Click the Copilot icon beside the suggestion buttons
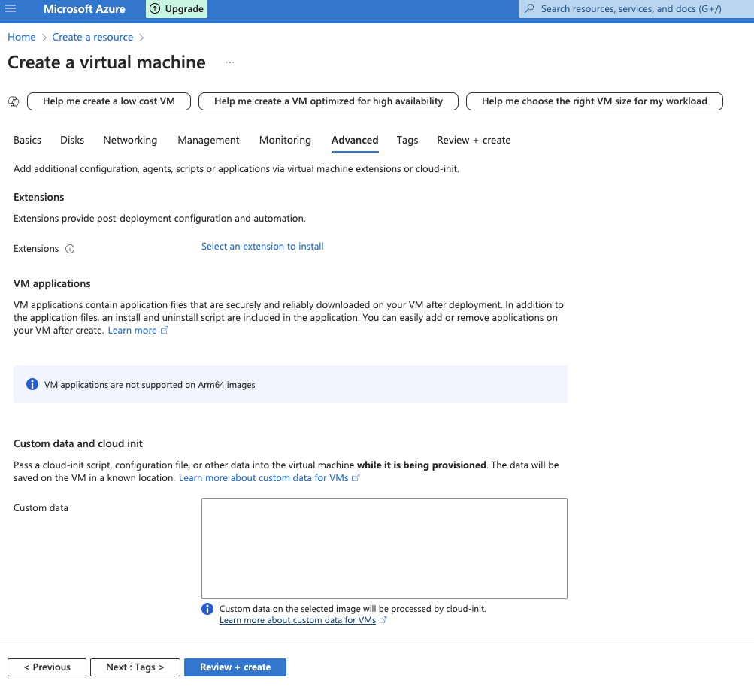 [14, 101]
